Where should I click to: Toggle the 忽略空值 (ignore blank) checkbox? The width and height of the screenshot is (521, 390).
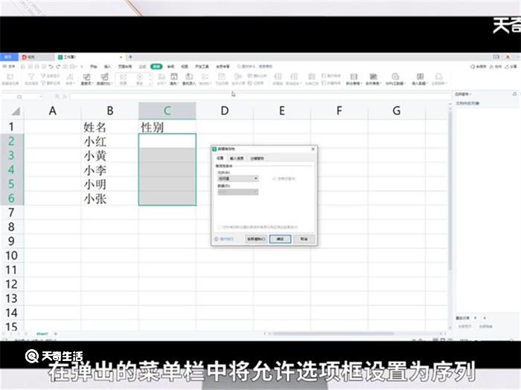pos(275,179)
